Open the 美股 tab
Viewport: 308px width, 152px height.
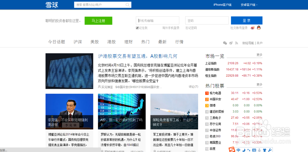95,42
